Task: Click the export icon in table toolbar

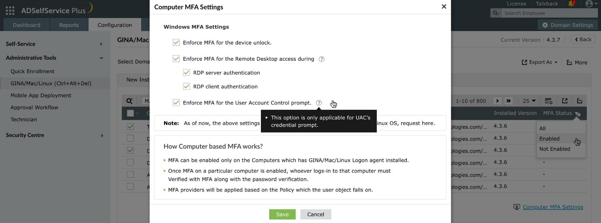Action: pyautogui.click(x=565, y=101)
